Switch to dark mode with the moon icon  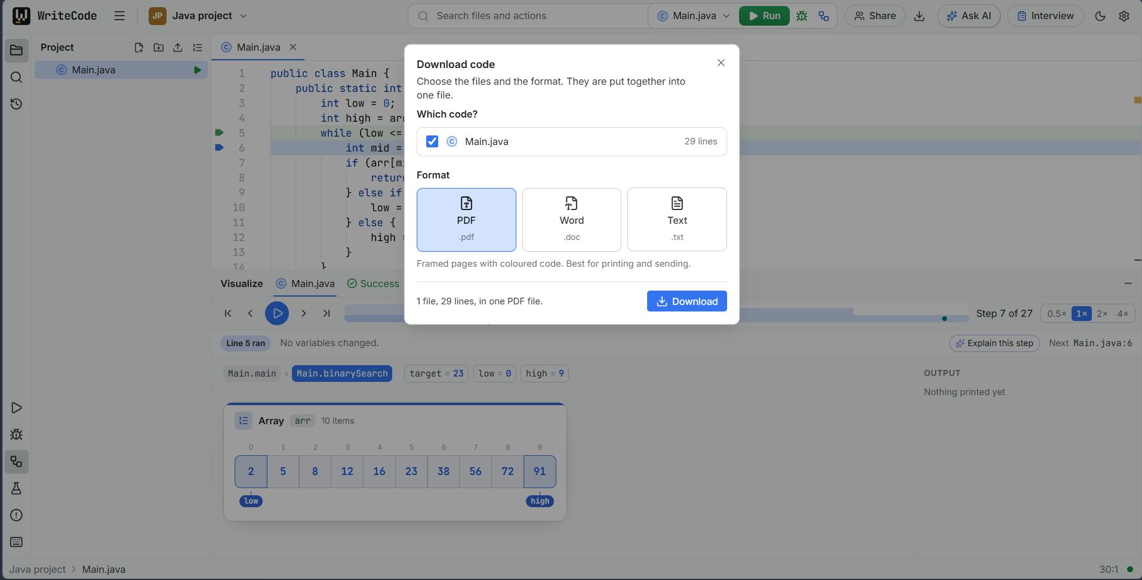[x=1100, y=16]
